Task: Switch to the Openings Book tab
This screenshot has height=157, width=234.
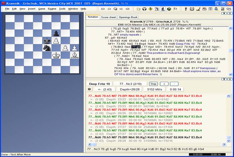Action: [x=128, y=17]
